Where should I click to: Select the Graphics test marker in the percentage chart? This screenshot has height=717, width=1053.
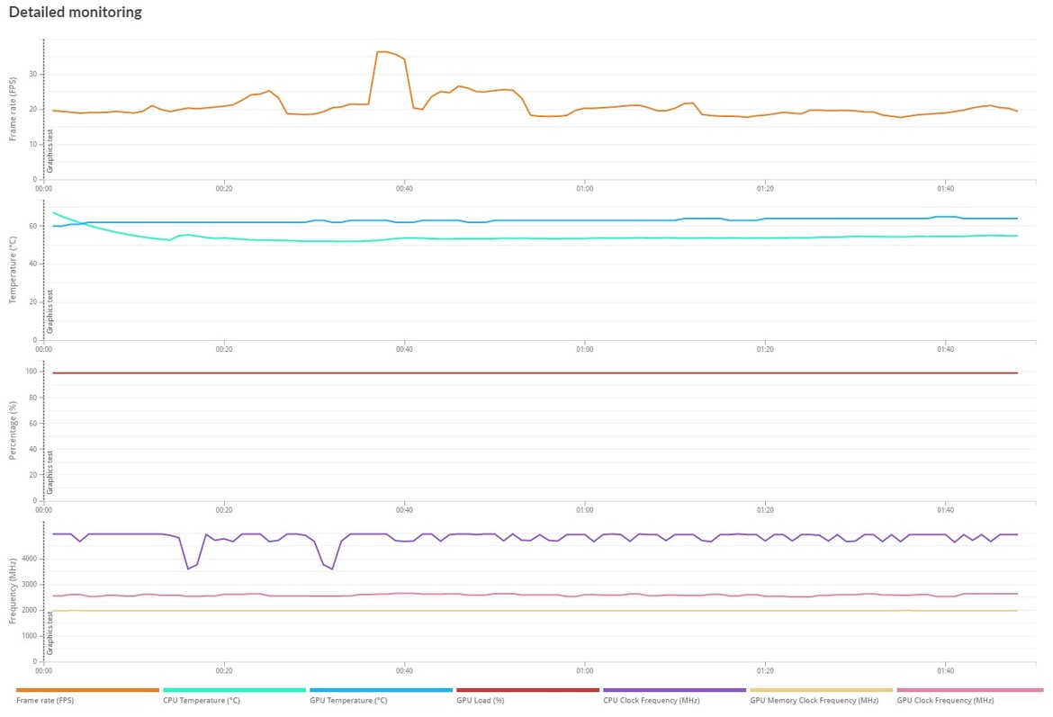pyautogui.click(x=49, y=472)
